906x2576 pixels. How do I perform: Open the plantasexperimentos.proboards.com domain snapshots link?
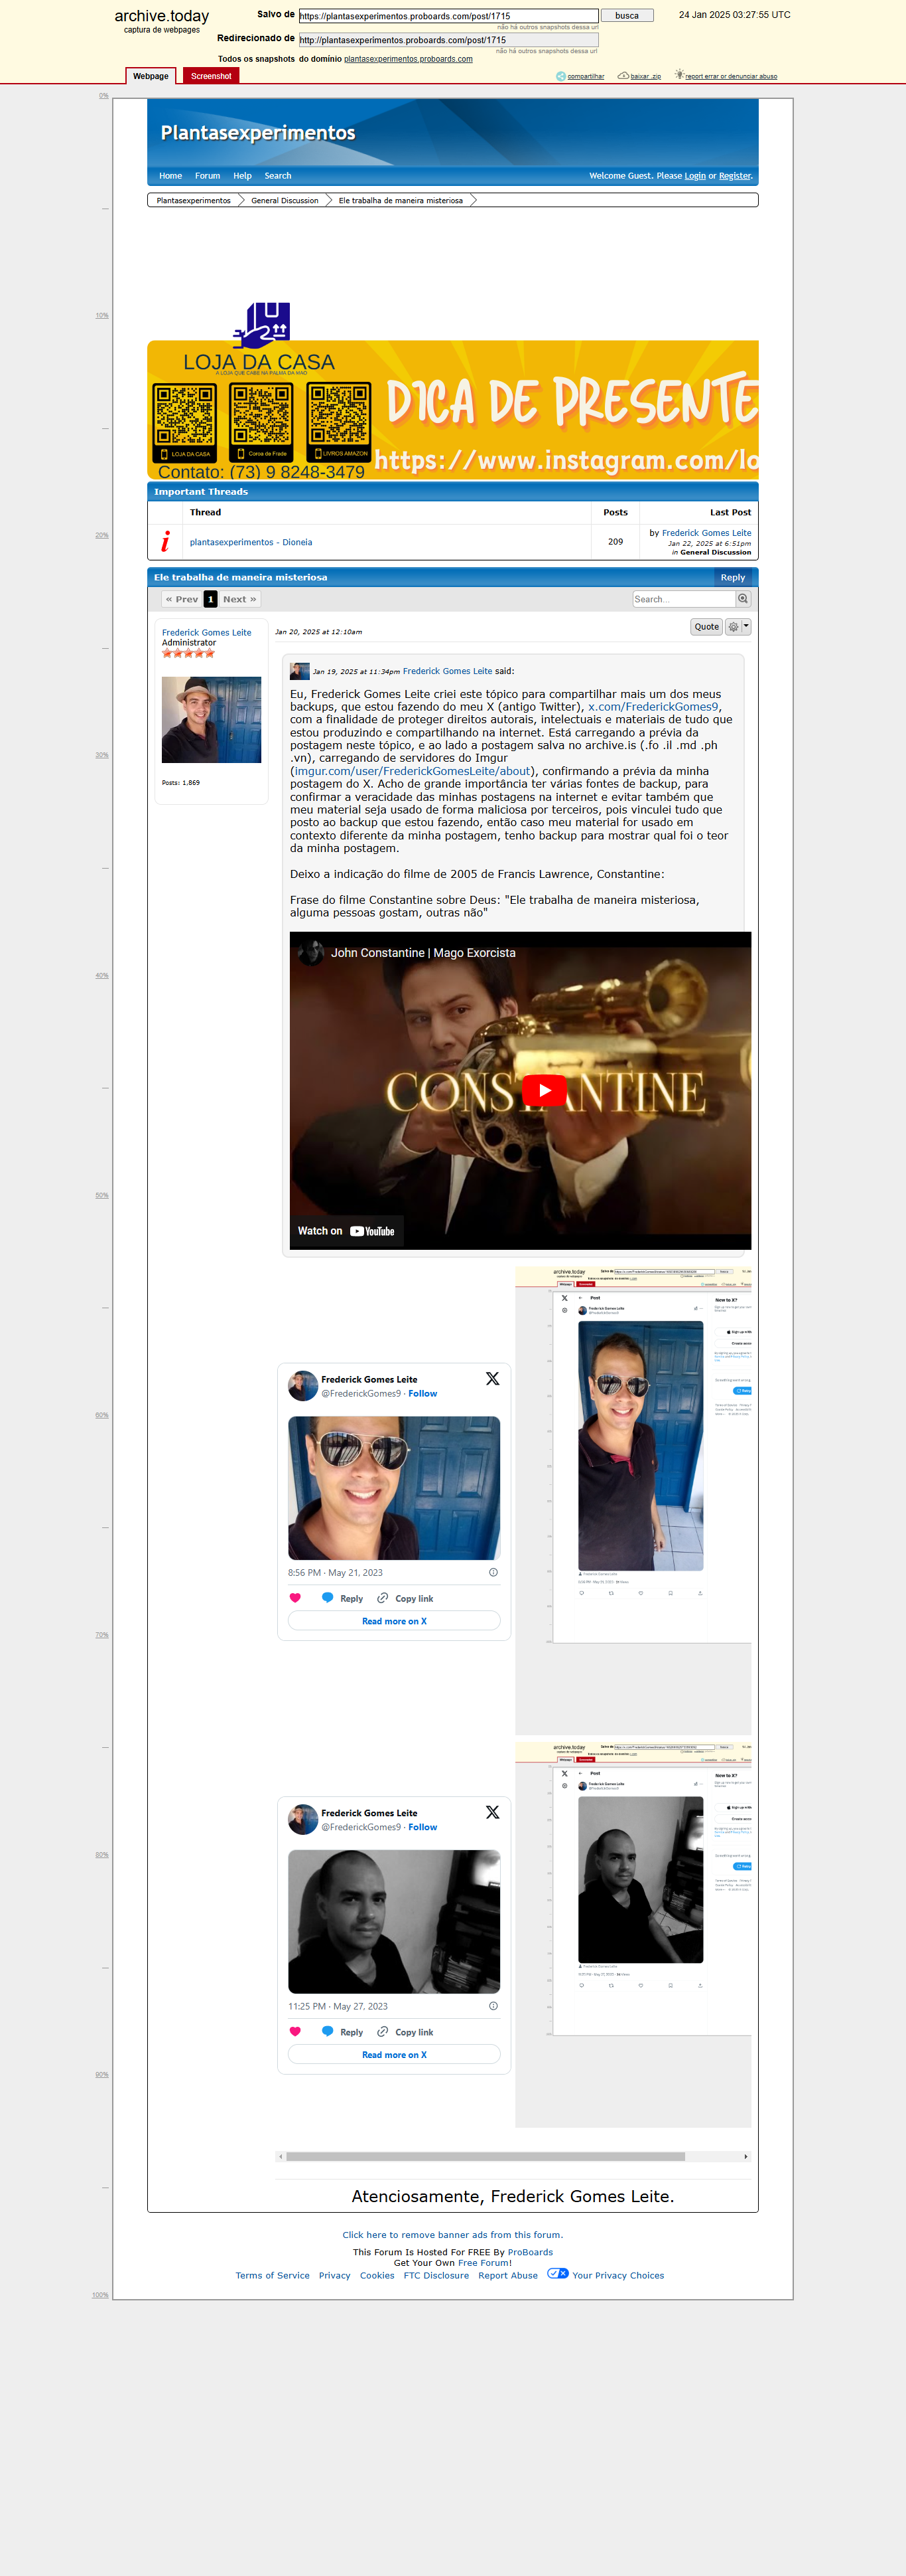[407, 59]
